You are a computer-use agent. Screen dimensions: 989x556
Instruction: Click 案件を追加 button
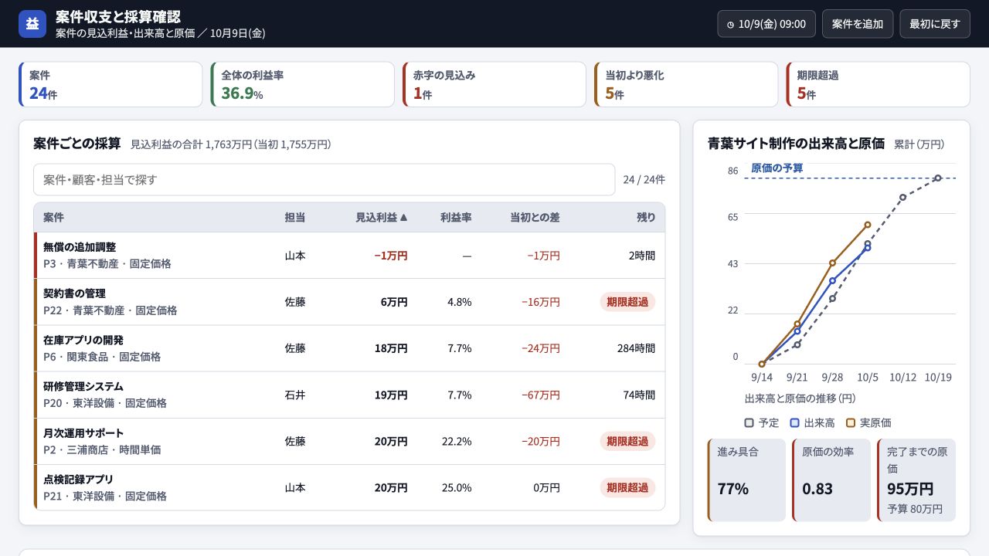pyautogui.click(x=858, y=24)
